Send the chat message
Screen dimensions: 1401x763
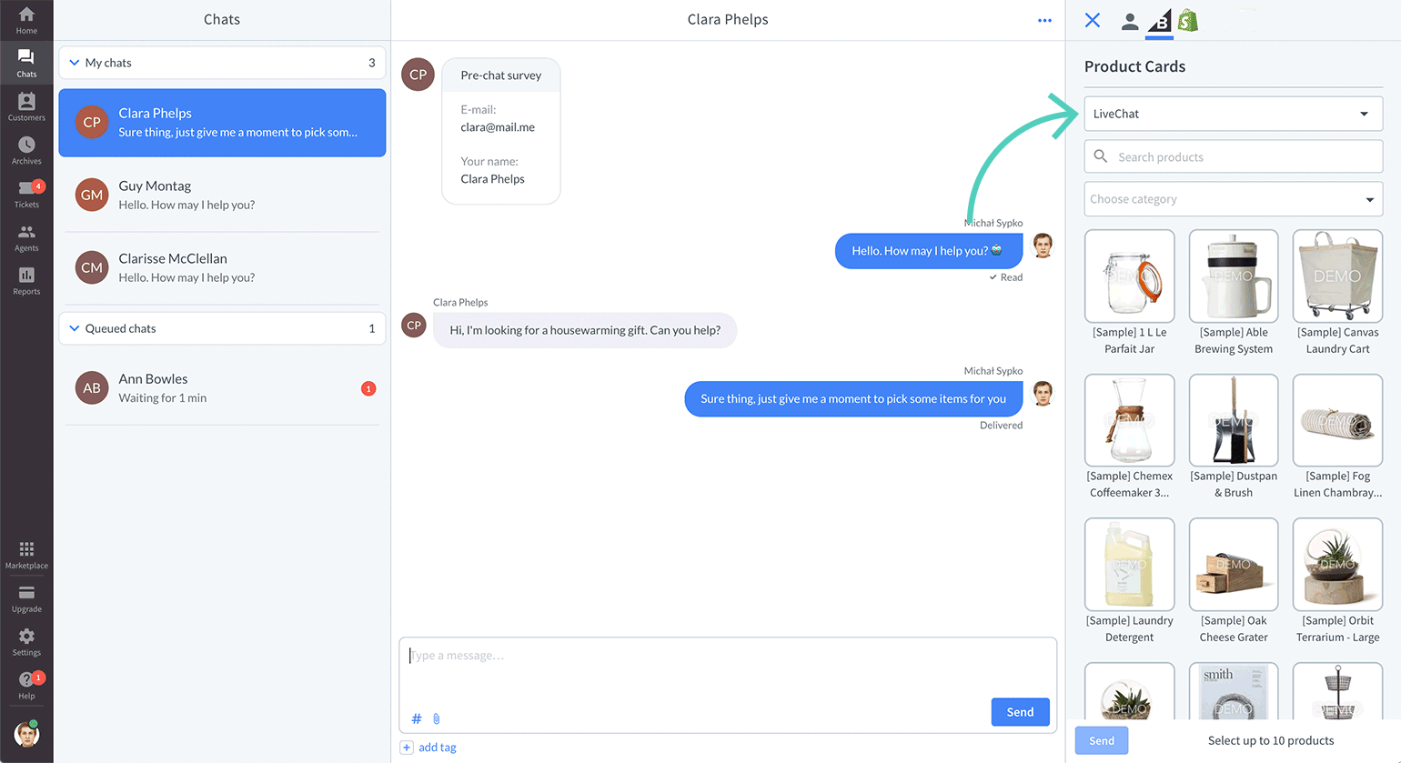[1020, 712]
